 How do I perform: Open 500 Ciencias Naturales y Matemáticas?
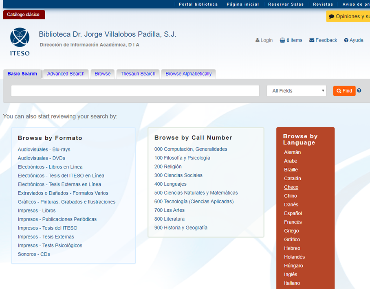(x=196, y=193)
